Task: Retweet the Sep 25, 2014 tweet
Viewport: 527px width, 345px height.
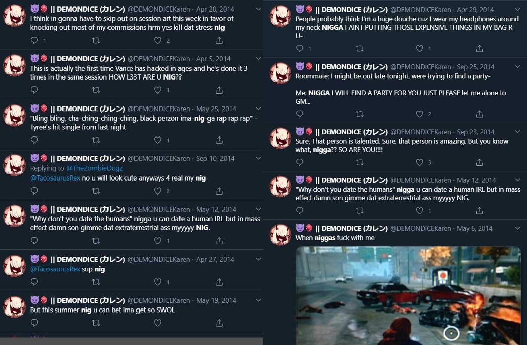Action: (360, 114)
